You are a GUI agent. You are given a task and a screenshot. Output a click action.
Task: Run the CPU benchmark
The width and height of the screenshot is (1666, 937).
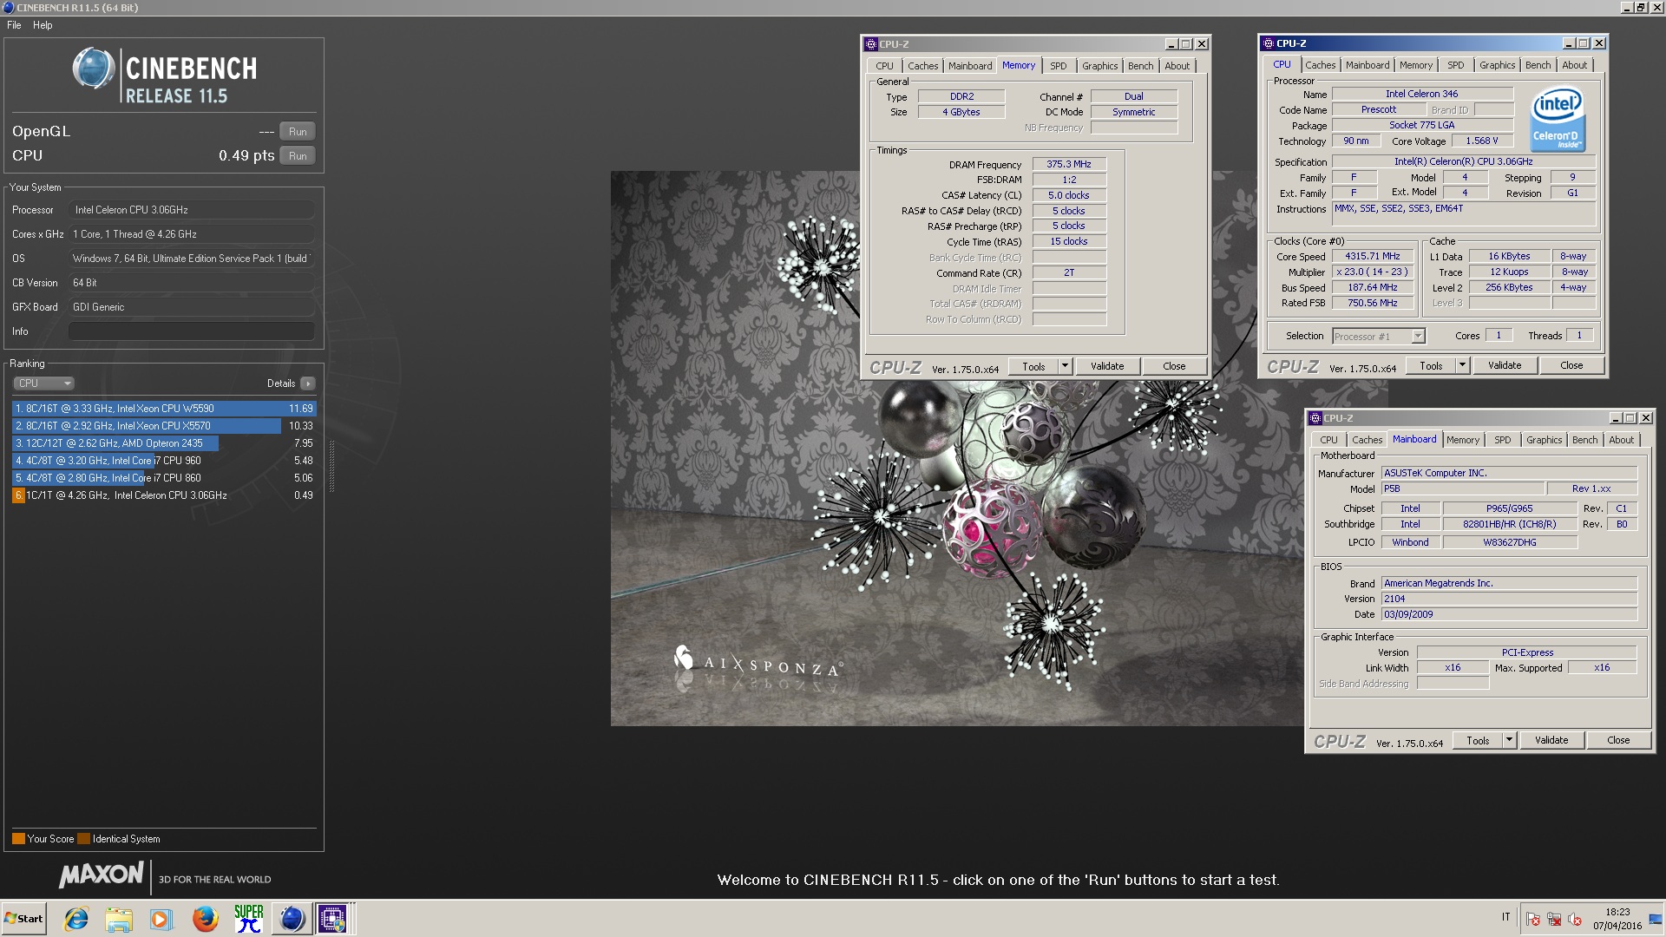click(x=298, y=156)
